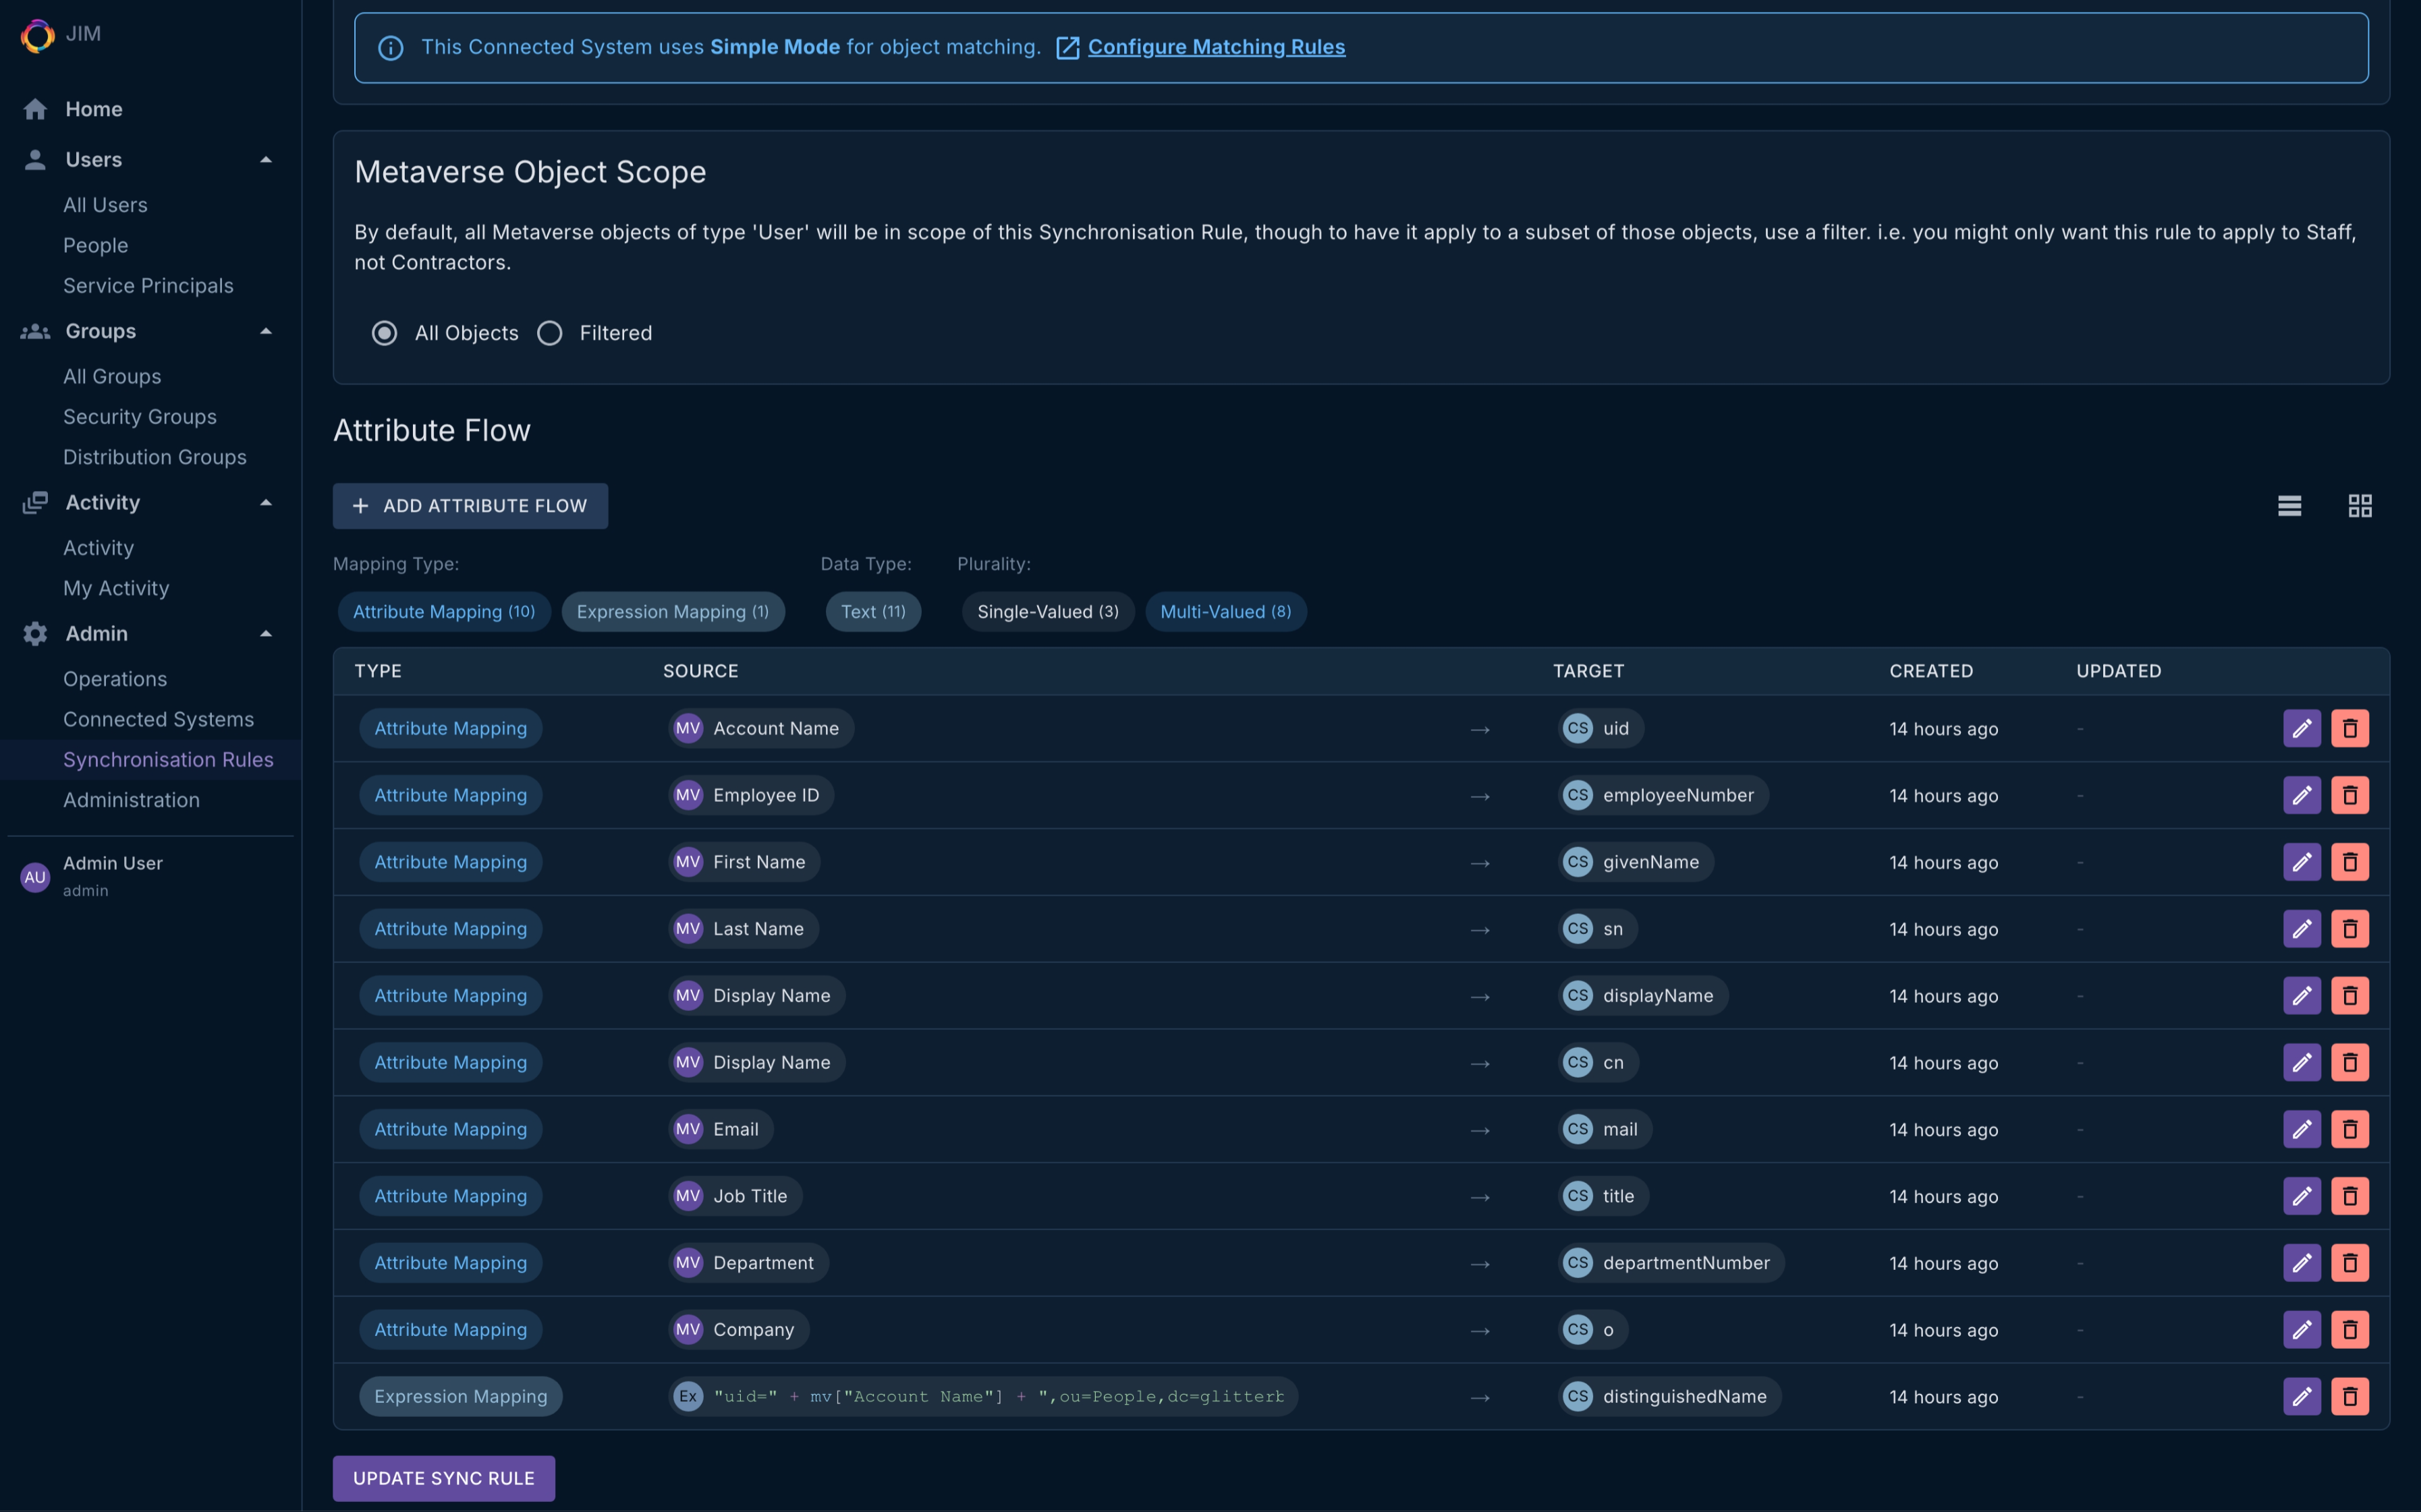2421x1512 pixels.
Task: Open Connected Systems in the sidebar
Action: 158,719
